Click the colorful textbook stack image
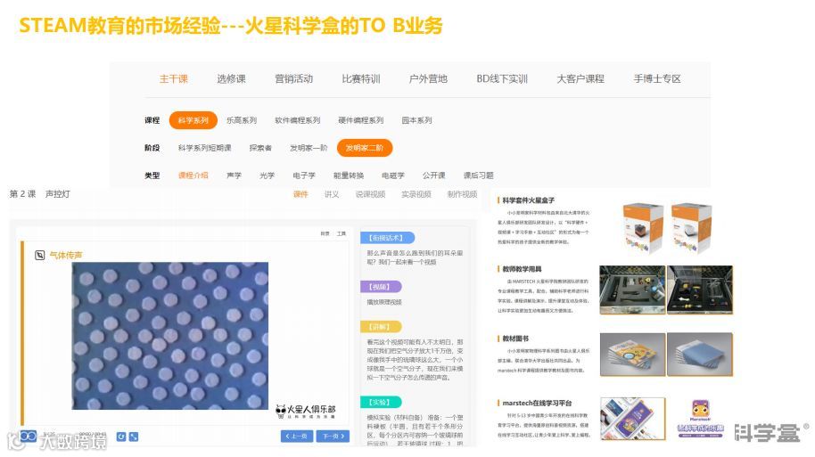This screenshot has height=457, width=815. 632,355
